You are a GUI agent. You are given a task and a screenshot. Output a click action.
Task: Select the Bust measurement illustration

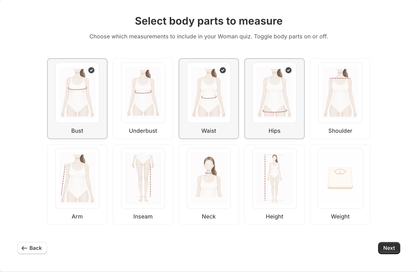(77, 92)
